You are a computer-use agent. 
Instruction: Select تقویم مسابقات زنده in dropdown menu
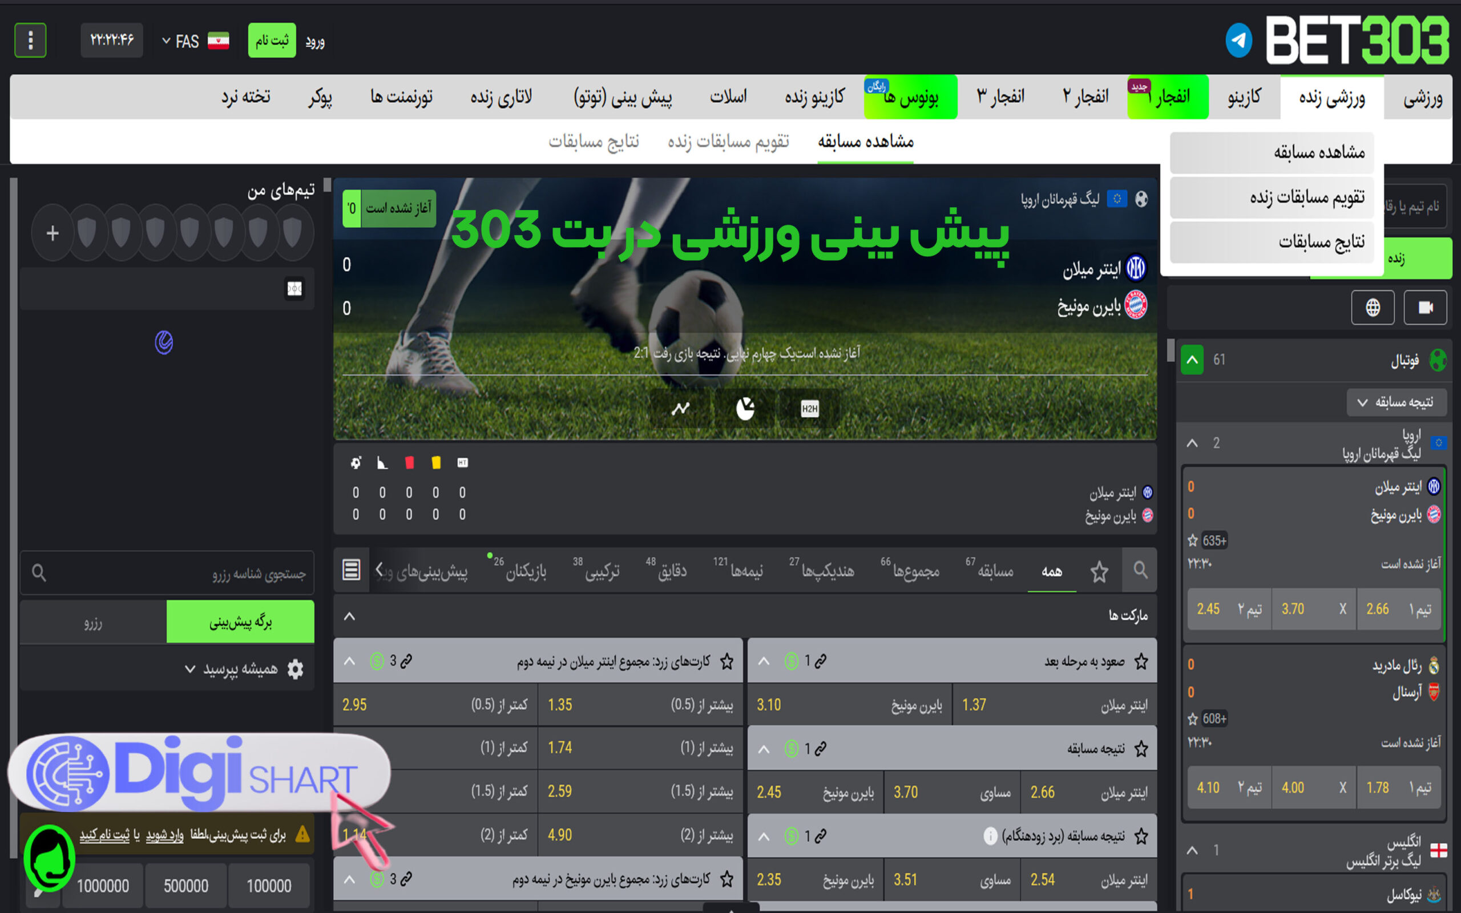pyautogui.click(x=1272, y=197)
